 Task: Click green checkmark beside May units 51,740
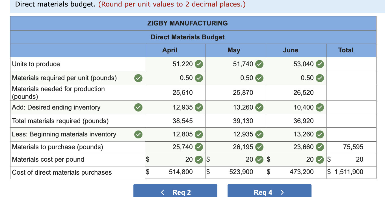pos(259,64)
